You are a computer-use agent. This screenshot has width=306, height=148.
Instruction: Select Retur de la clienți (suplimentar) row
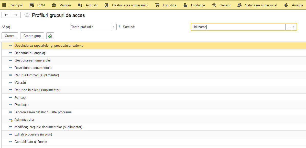[154, 90]
